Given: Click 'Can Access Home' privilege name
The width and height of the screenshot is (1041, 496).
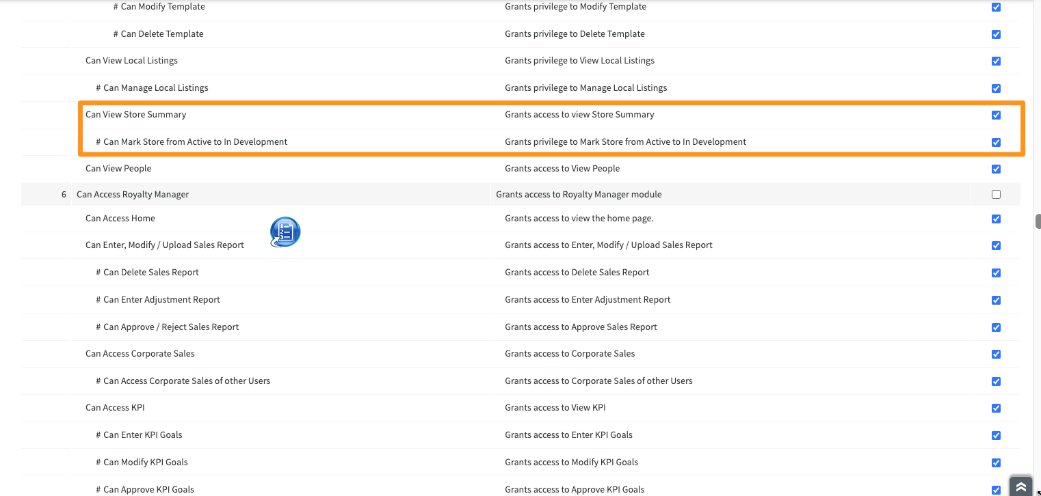Looking at the screenshot, I should [x=120, y=219].
